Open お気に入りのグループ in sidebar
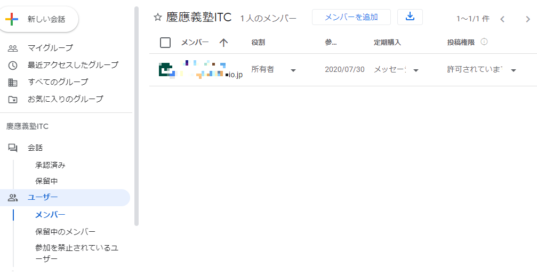The height and width of the screenshot is (276, 537). [x=65, y=99]
